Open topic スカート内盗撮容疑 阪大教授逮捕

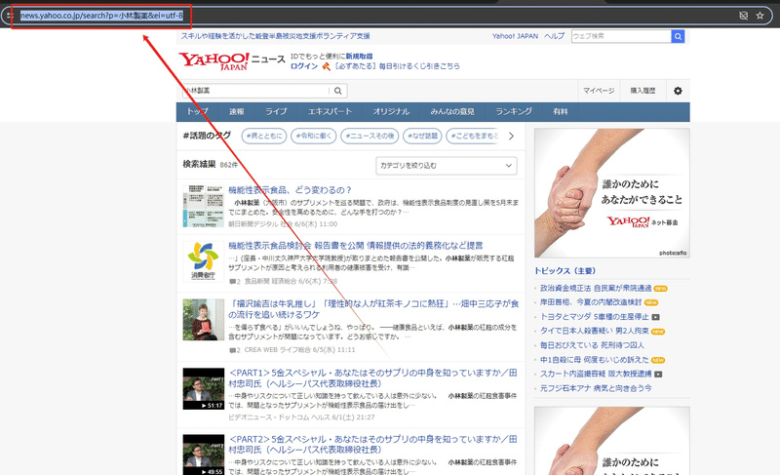(596, 374)
